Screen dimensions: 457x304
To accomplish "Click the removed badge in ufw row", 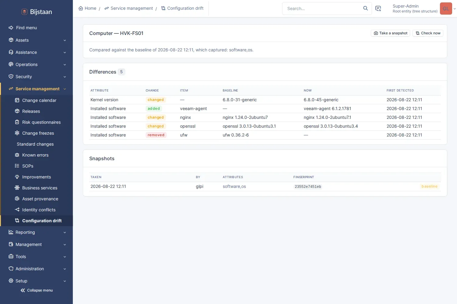I will [156, 135].
